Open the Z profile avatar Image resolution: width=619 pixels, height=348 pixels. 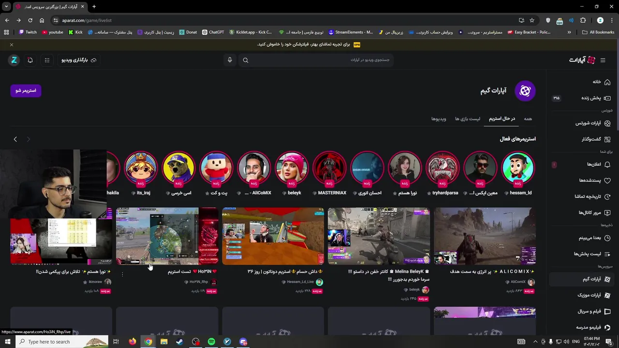[14, 60]
